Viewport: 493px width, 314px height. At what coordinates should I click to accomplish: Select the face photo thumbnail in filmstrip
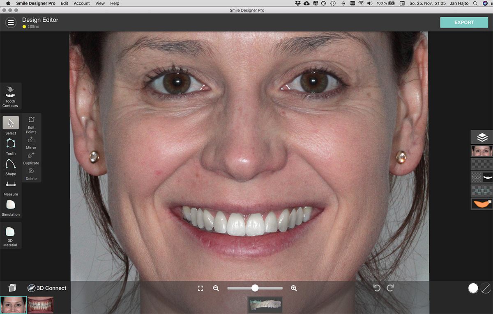coord(14,305)
